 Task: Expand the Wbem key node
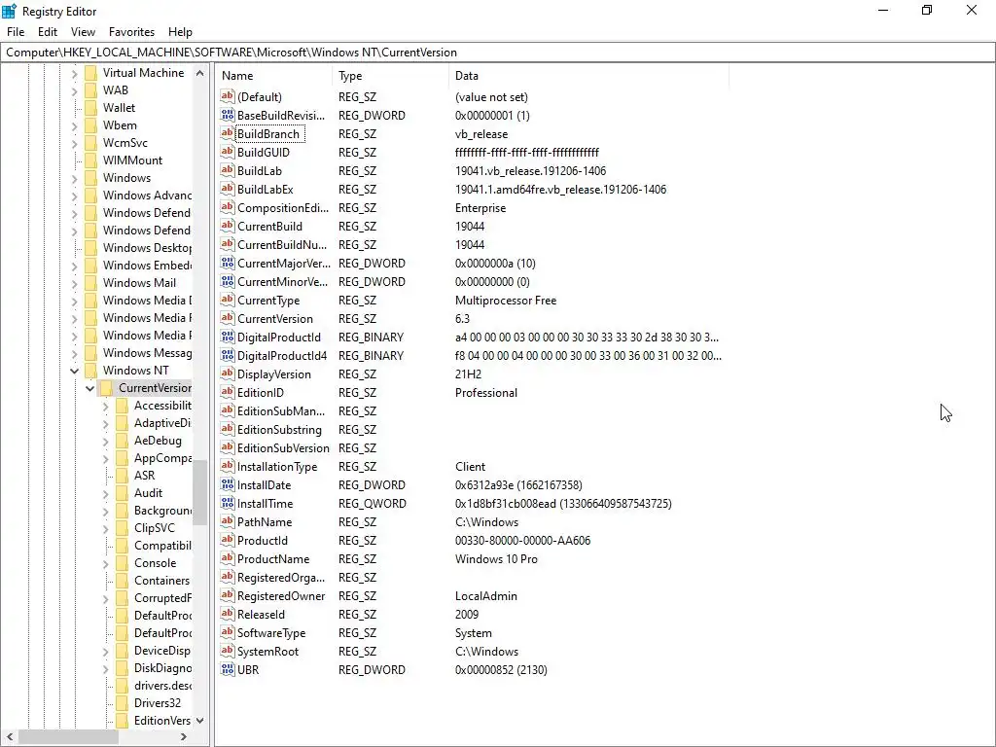tap(74, 125)
